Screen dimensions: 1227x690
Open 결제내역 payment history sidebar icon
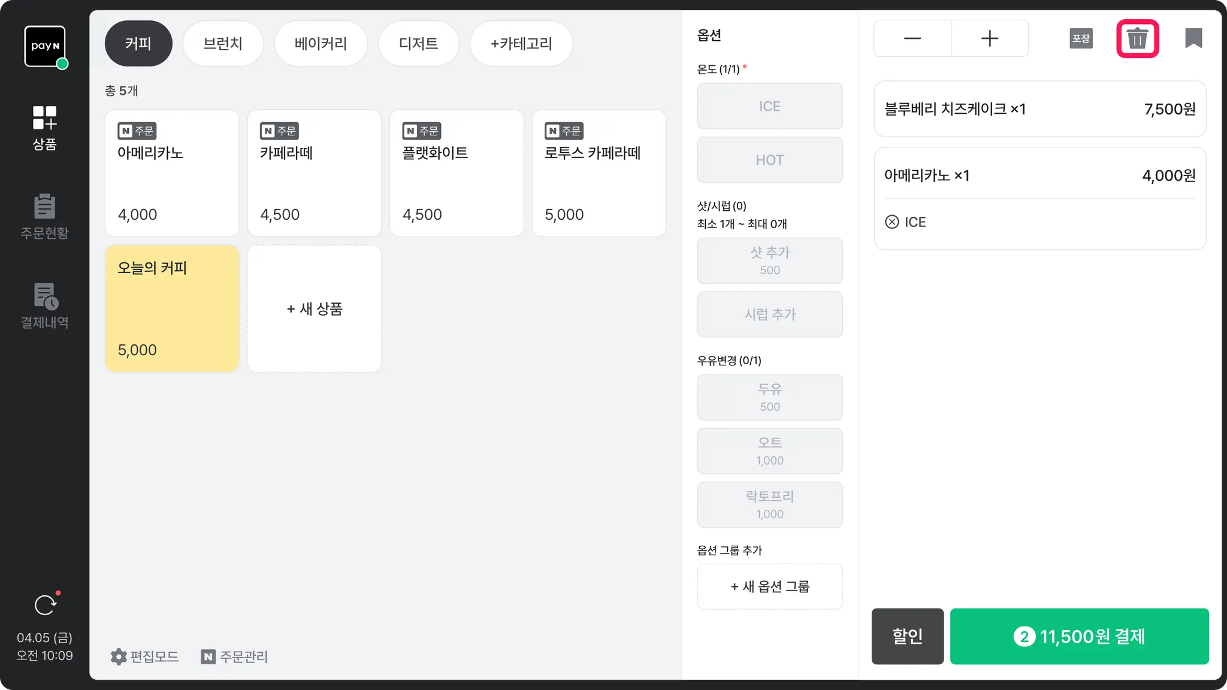pyautogui.click(x=45, y=305)
